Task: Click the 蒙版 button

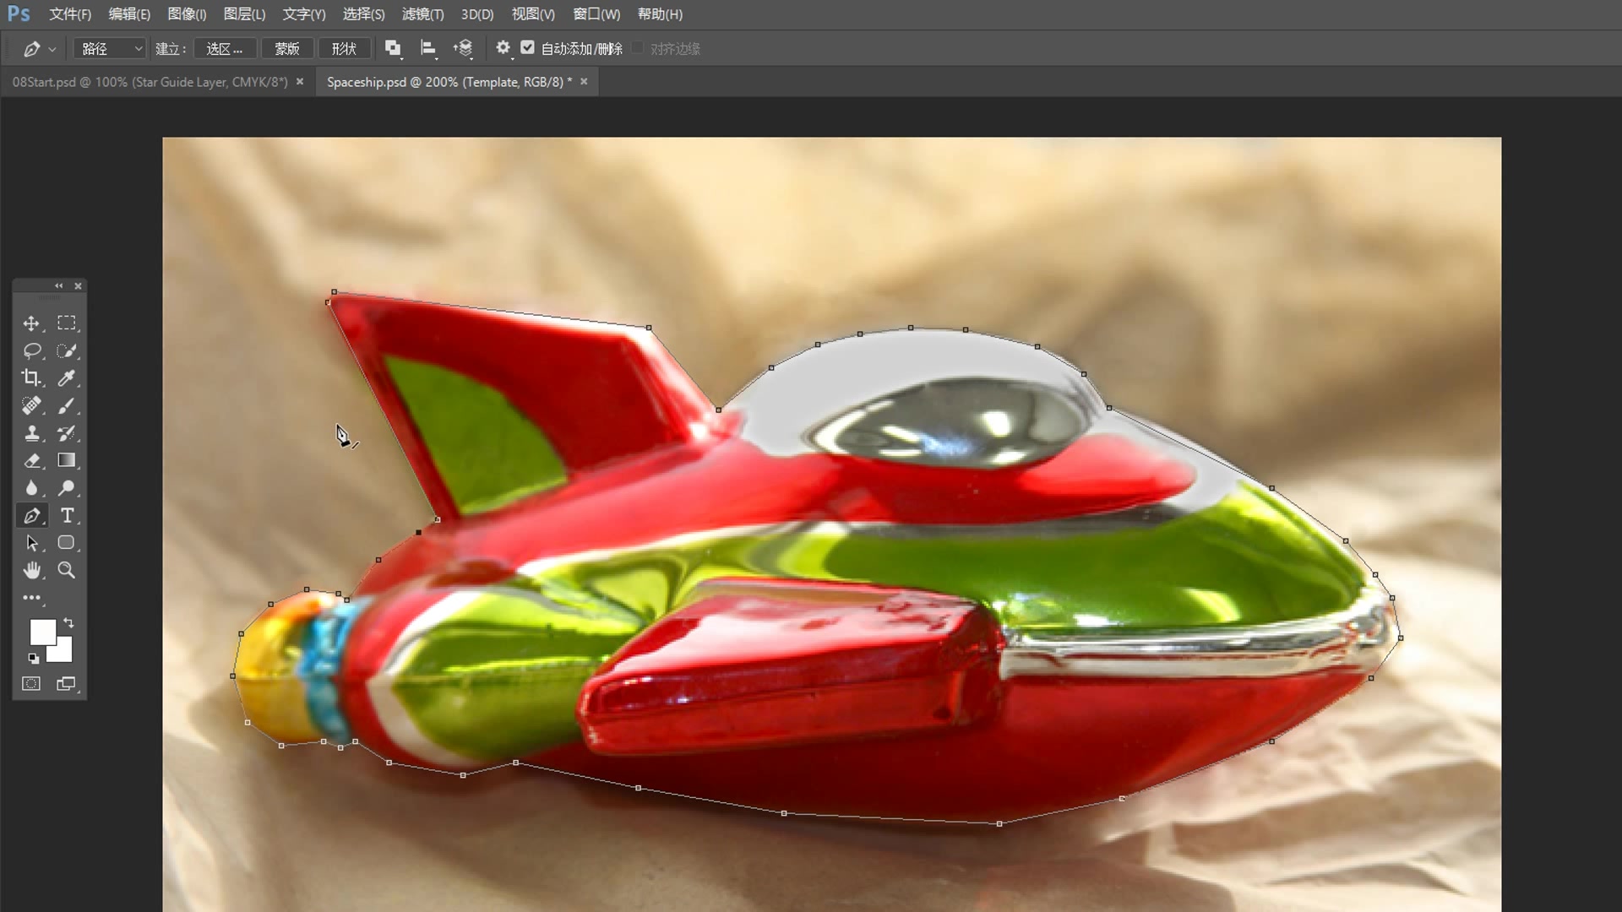Action: 287,49
